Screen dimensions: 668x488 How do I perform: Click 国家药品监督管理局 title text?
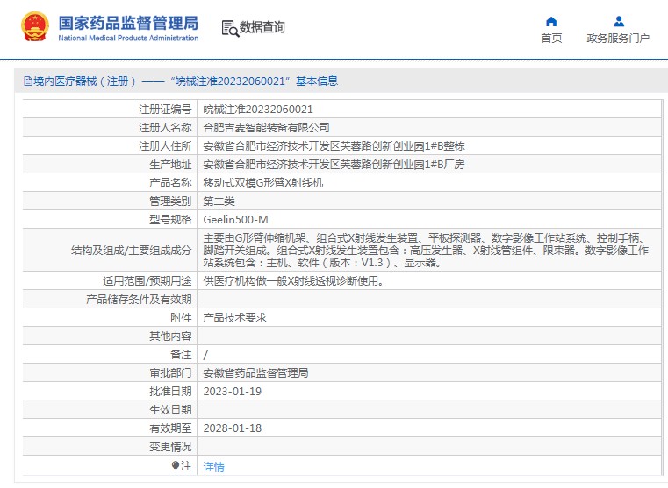[128, 23]
